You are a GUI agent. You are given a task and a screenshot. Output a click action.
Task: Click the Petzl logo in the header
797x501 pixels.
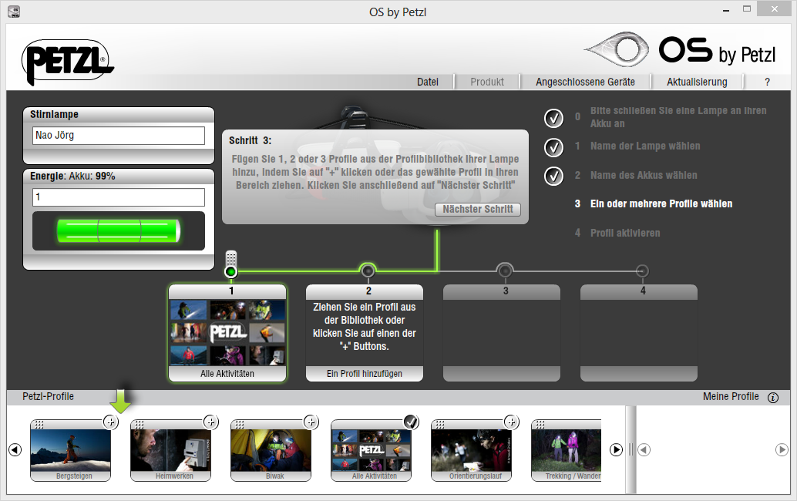(67, 62)
